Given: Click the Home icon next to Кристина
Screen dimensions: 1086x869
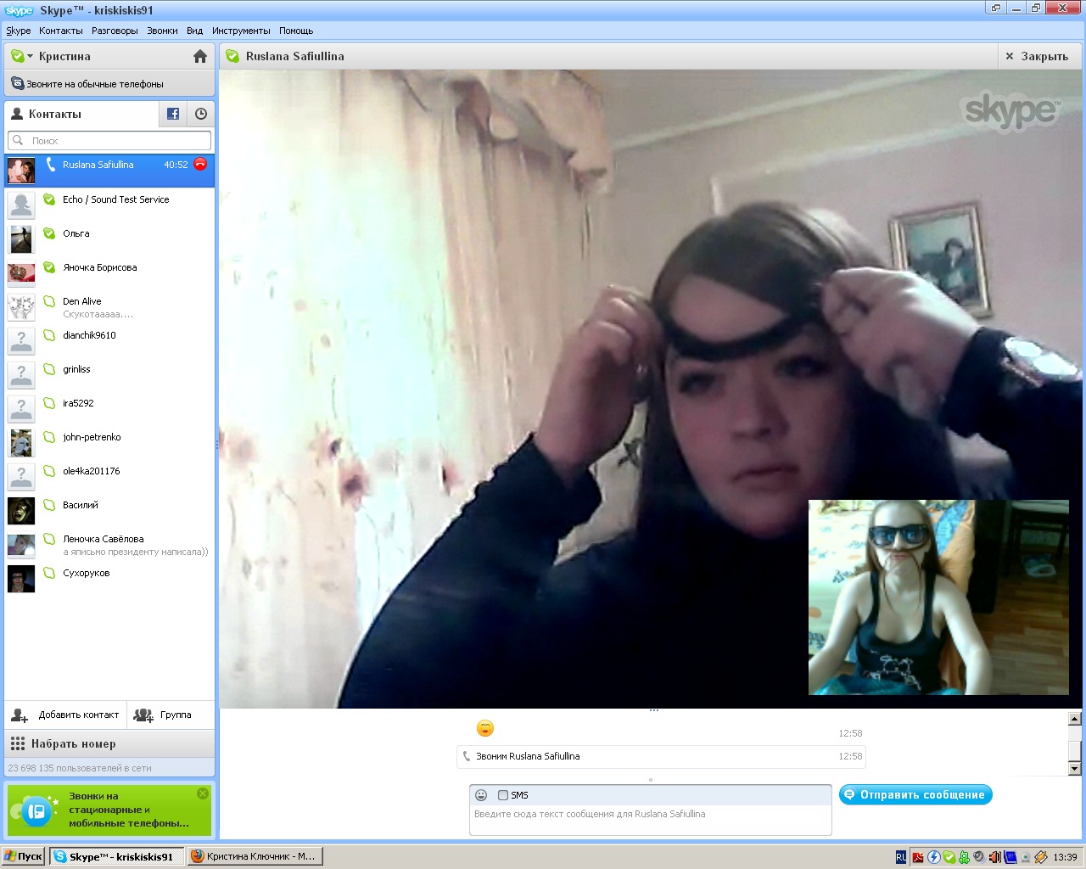Looking at the screenshot, I should 200,56.
